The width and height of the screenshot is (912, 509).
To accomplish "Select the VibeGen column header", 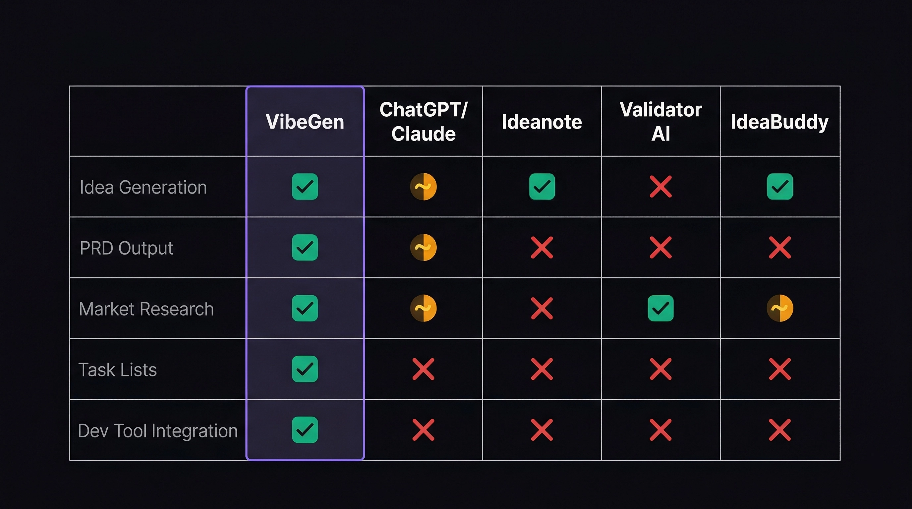I will pos(305,122).
